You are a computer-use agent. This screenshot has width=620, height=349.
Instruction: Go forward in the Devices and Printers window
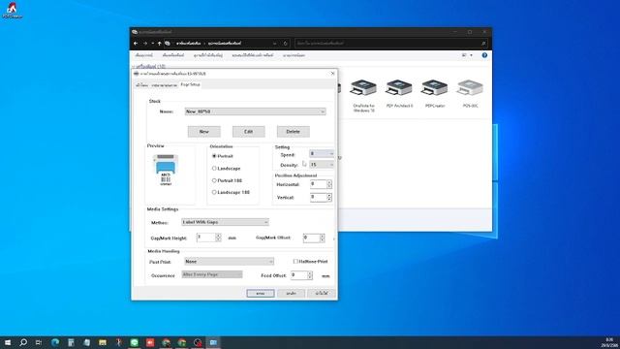coord(145,43)
